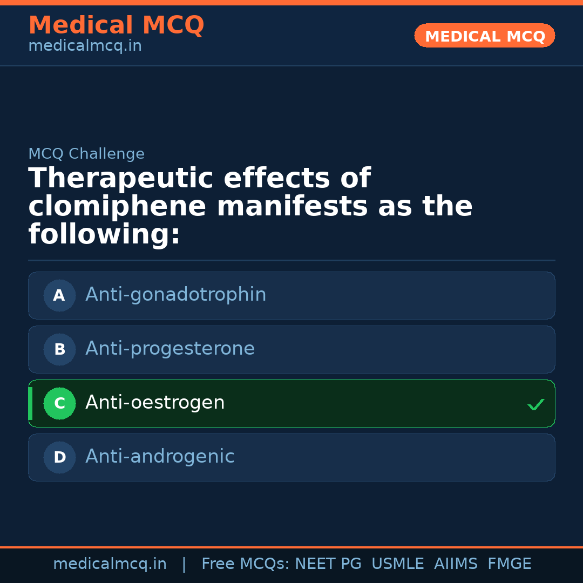583x583 pixels.
Task: Open the Medical MCQ header title
Action: point(116,25)
